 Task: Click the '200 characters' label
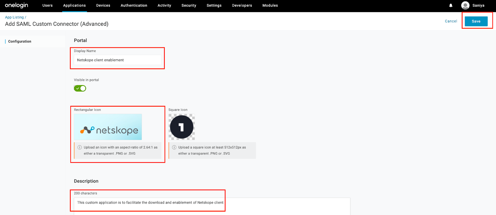click(x=86, y=193)
